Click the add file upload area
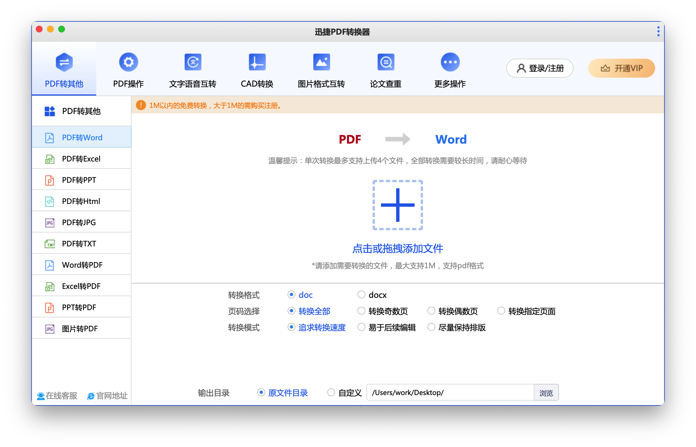The height and width of the screenshot is (447, 696). (x=397, y=205)
